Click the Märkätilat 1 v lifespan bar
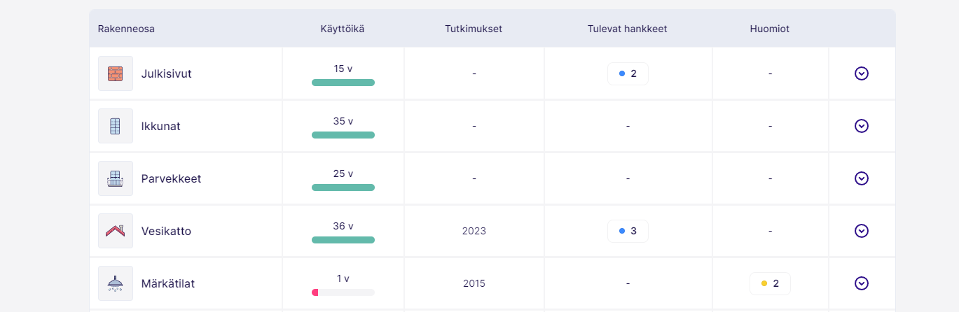The height and width of the screenshot is (312, 959). pos(343,292)
